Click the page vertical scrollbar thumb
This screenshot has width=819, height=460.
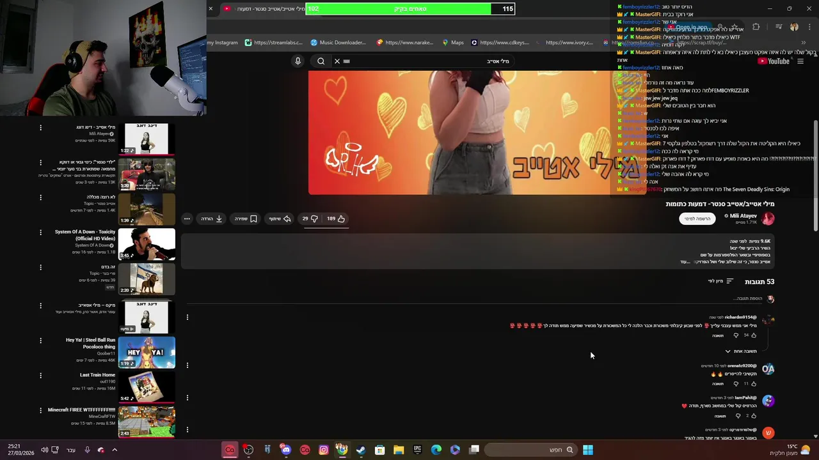pyautogui.click(x=815, y=176)
